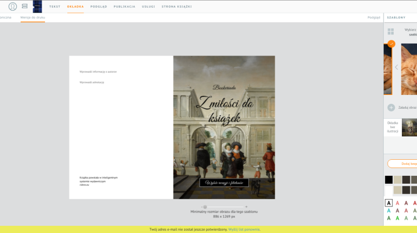Viewport: 417px width, 233px height.
Task: Click the plus sign of zoom slider
Action: pos(246,207)
